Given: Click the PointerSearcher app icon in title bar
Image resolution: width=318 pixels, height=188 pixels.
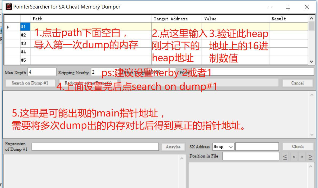Looking at the screenshot, I should tap(9, 7).
